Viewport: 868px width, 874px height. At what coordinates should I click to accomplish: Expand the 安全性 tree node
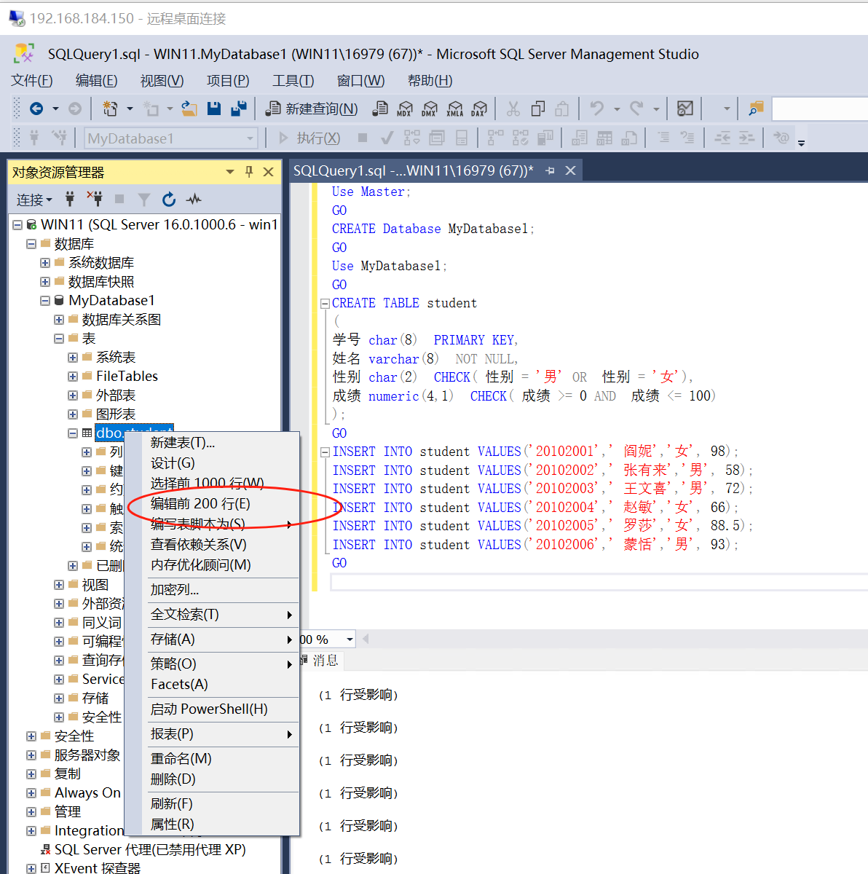tap(31, 736)
